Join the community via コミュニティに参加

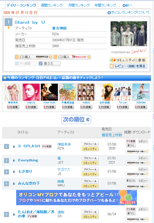coord(128,60)
